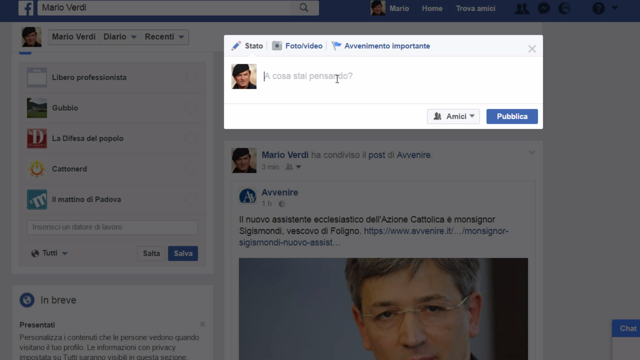Click the Cattonerd sun logo icon
Image resolution: width=640 pixels, height=360 pixels.
(x=37, y=169)
